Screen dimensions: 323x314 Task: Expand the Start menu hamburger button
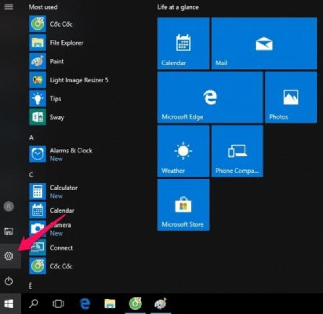[x=9, y=7]
